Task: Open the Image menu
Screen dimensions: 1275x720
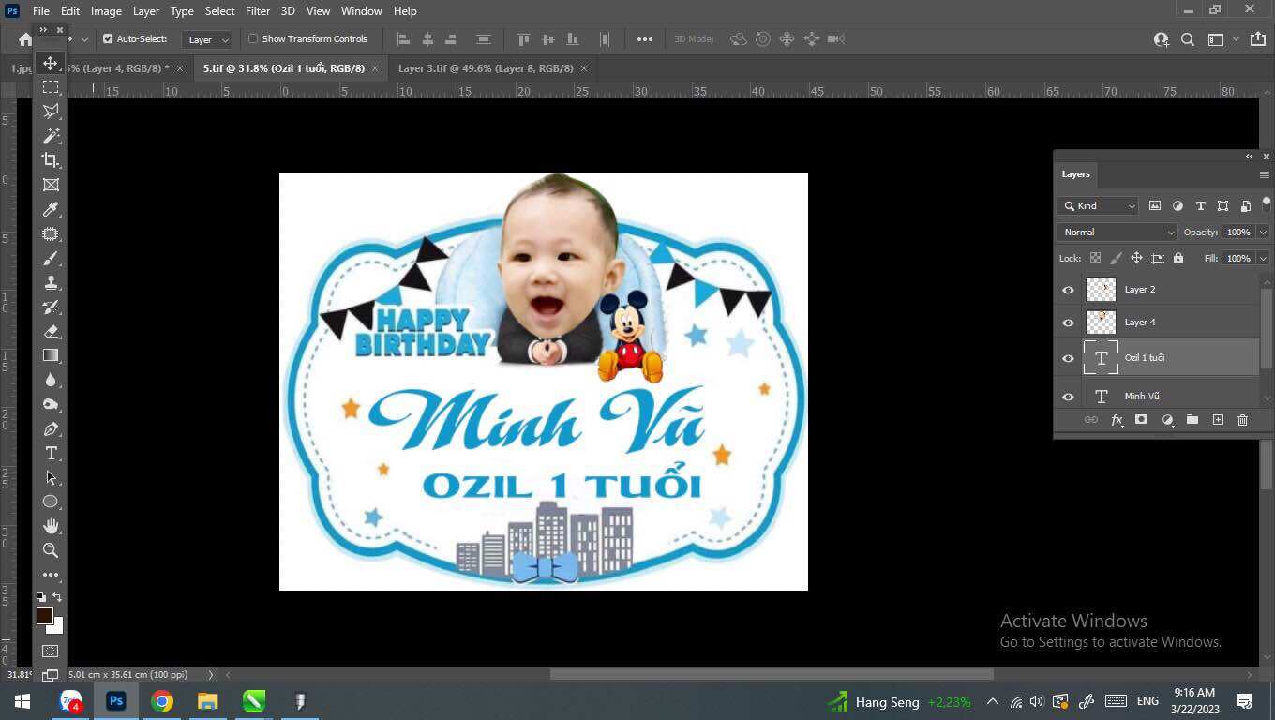Action: (106, 11)
